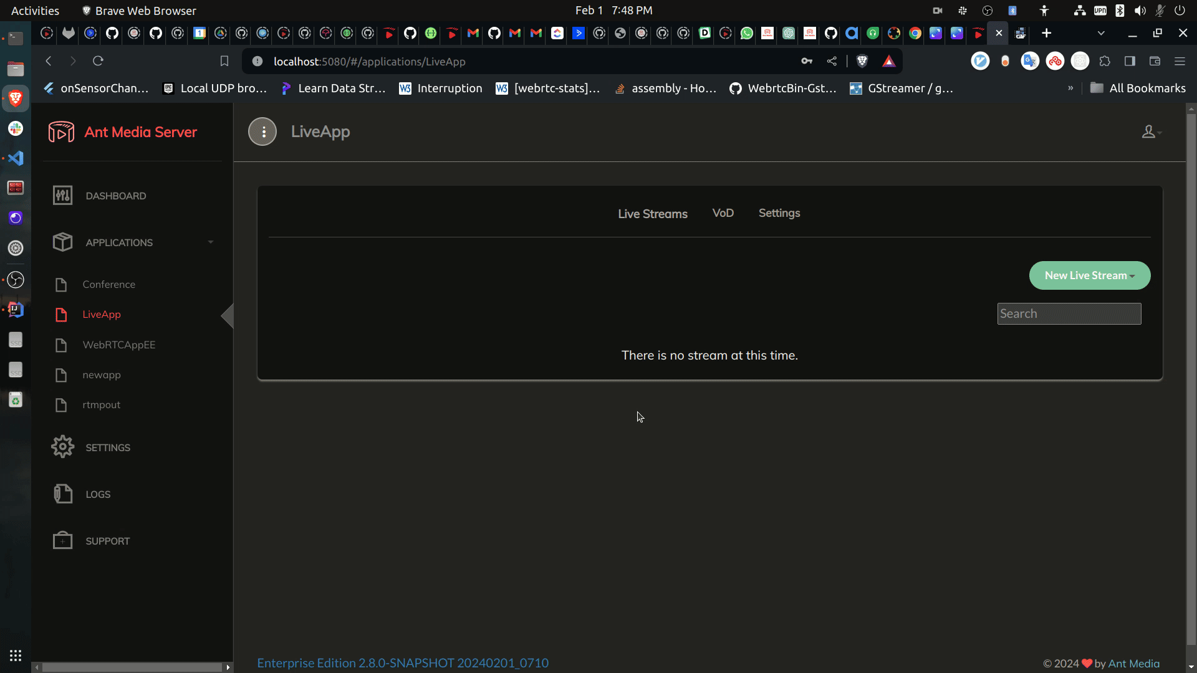The width and height of the screenshot is (1197, 673).
Task: Open the clock showing Feb 1 7:48 PM
Action: click(x=613, y=11)
